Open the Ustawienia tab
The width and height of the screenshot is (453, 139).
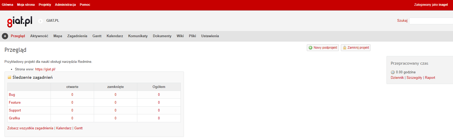point(210,36)
